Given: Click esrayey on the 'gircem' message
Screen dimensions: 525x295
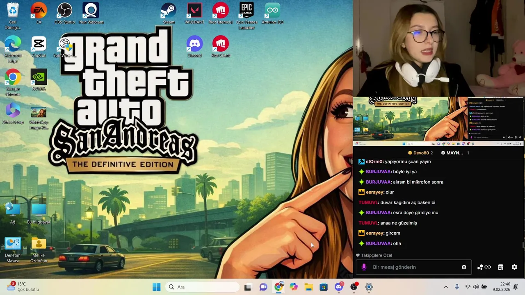Looking at the screenshot, I should 375,233.
